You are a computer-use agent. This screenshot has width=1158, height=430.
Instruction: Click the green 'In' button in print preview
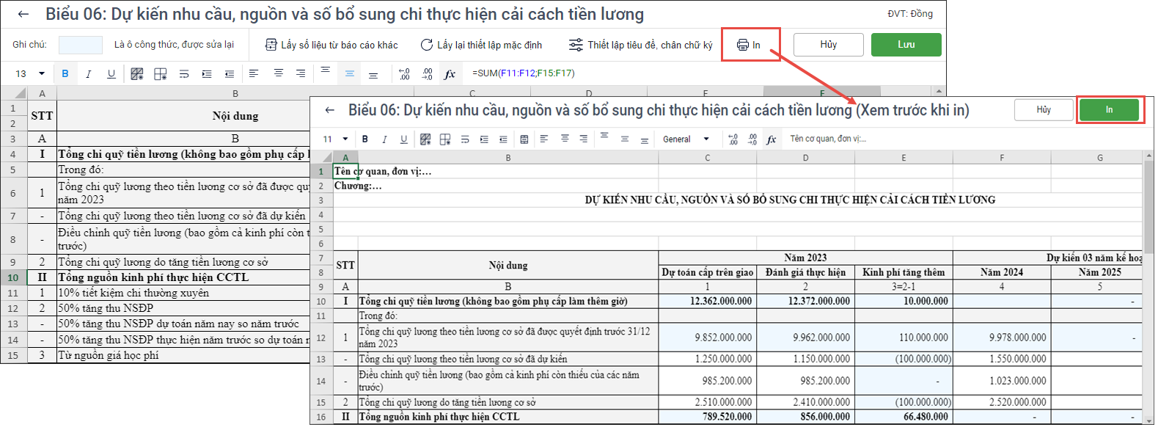(1109, 110)
